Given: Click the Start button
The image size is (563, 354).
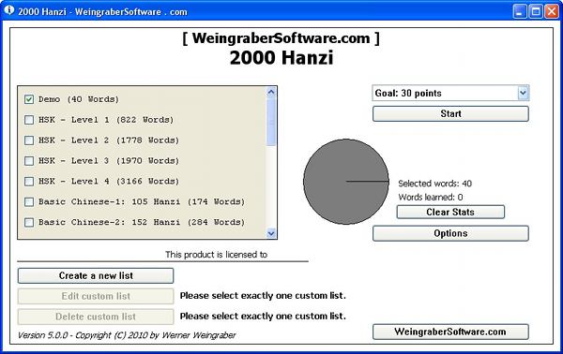Looking at the screenshot, I should click(450, 113).
